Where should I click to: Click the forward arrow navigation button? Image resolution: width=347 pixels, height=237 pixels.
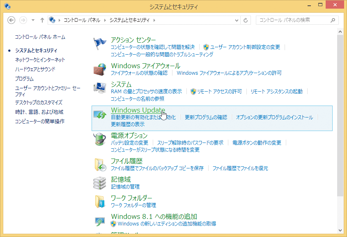(x=23, y=20)
